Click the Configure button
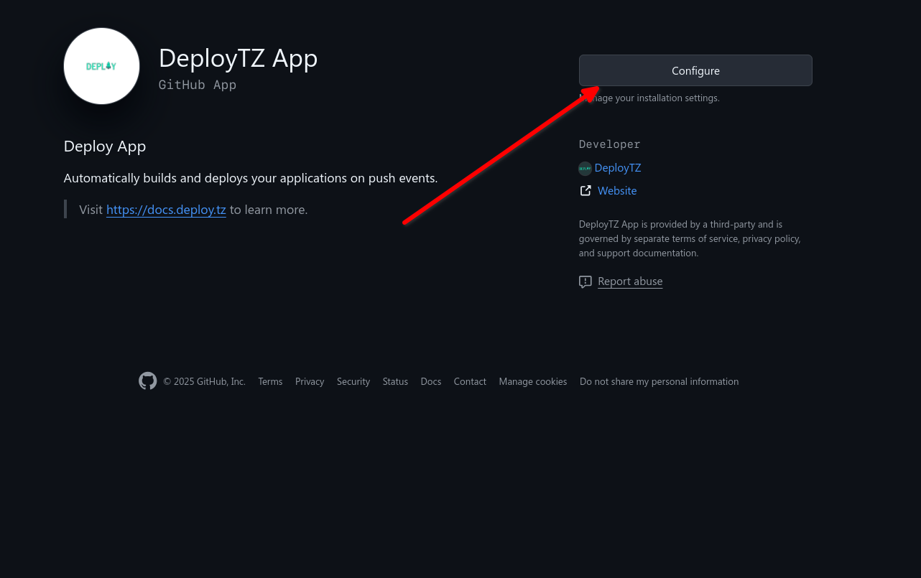Screen dimensions: 921x578 (x=695, y=70)
